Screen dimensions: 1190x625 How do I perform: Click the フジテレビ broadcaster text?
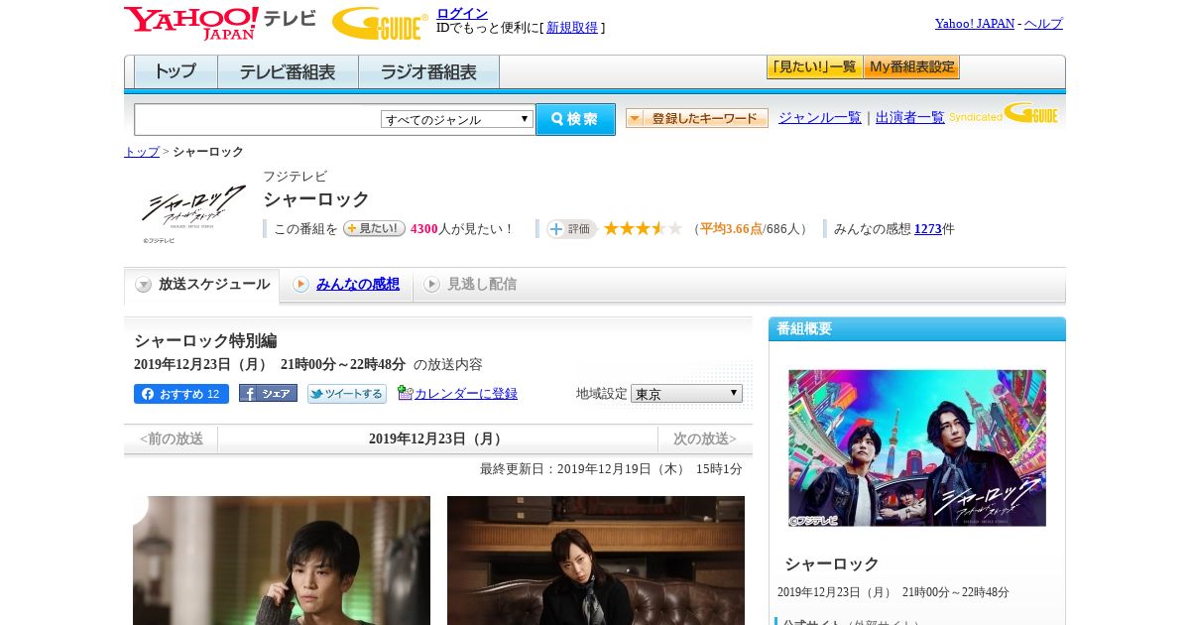click(295, 176)
